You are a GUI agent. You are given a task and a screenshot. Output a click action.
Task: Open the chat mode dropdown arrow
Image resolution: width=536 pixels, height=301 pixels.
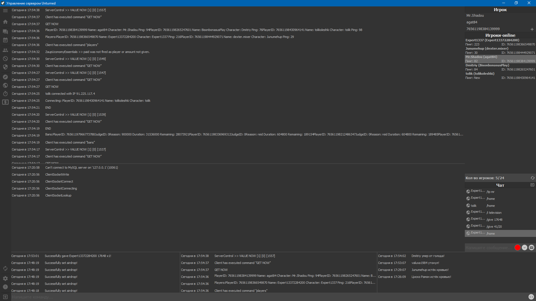tap(525, 248)
